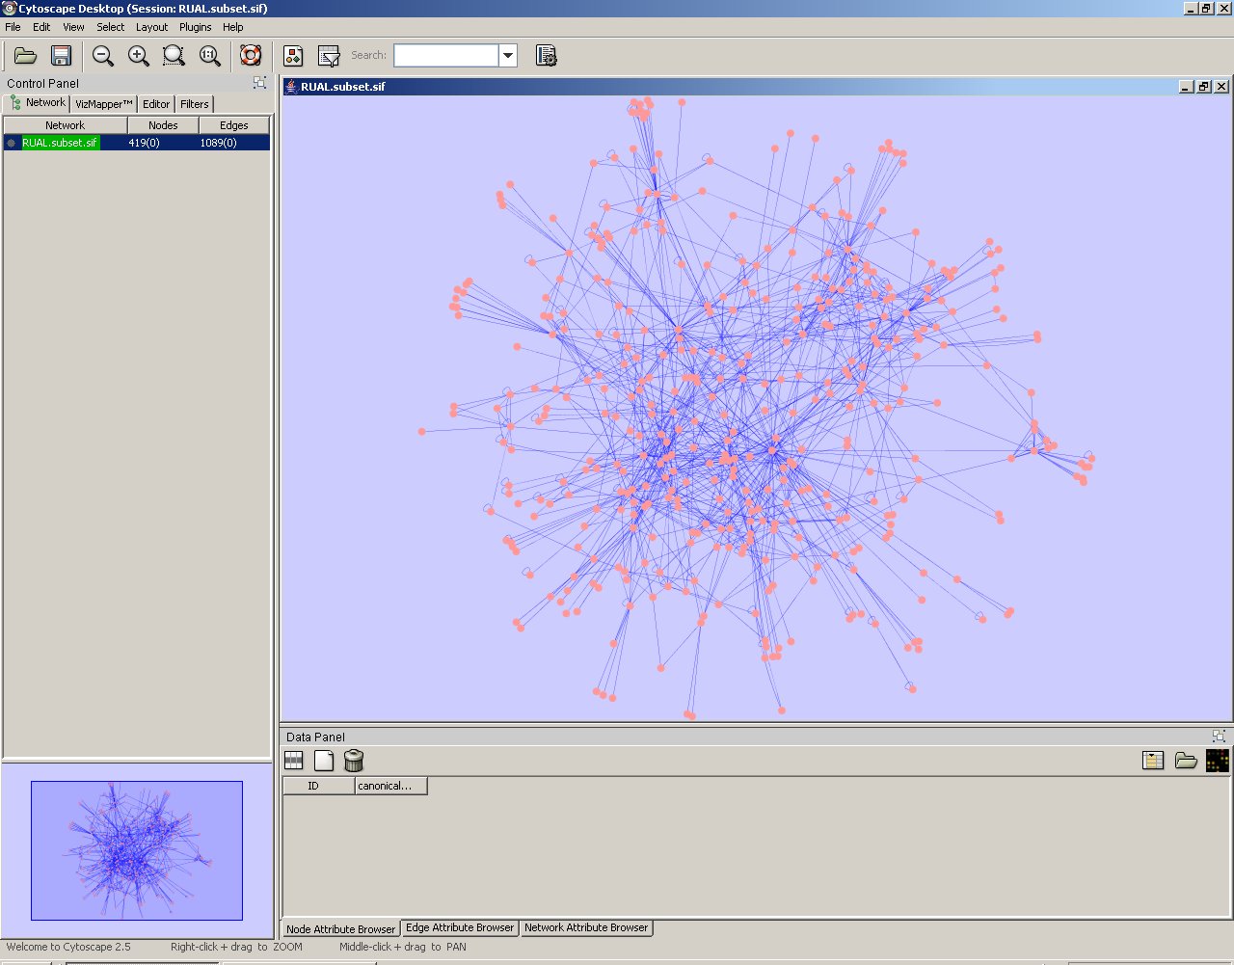Click the Zoom Out magnifier icon

tap(102, 56)
